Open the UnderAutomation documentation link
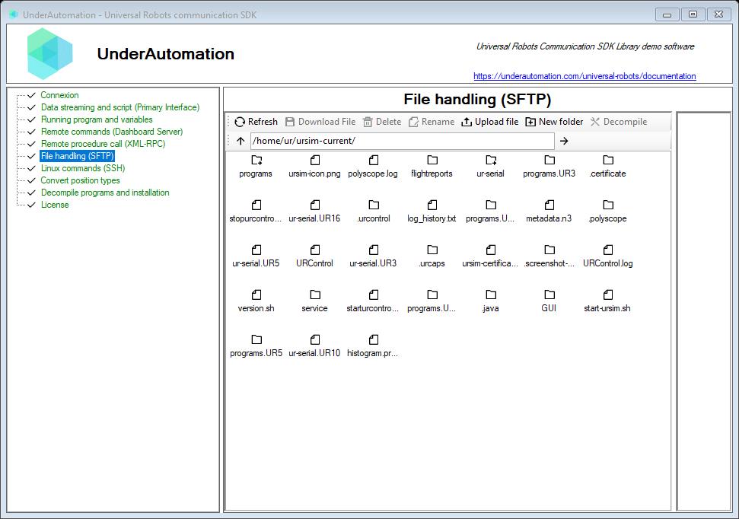739x519 pixels. point(585,76)
